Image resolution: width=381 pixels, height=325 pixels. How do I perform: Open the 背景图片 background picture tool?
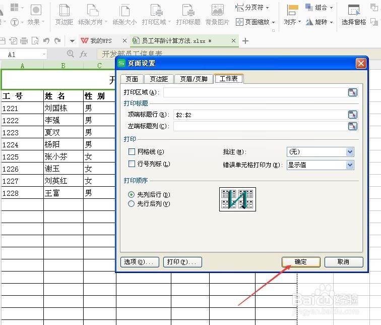pos(217,15)
